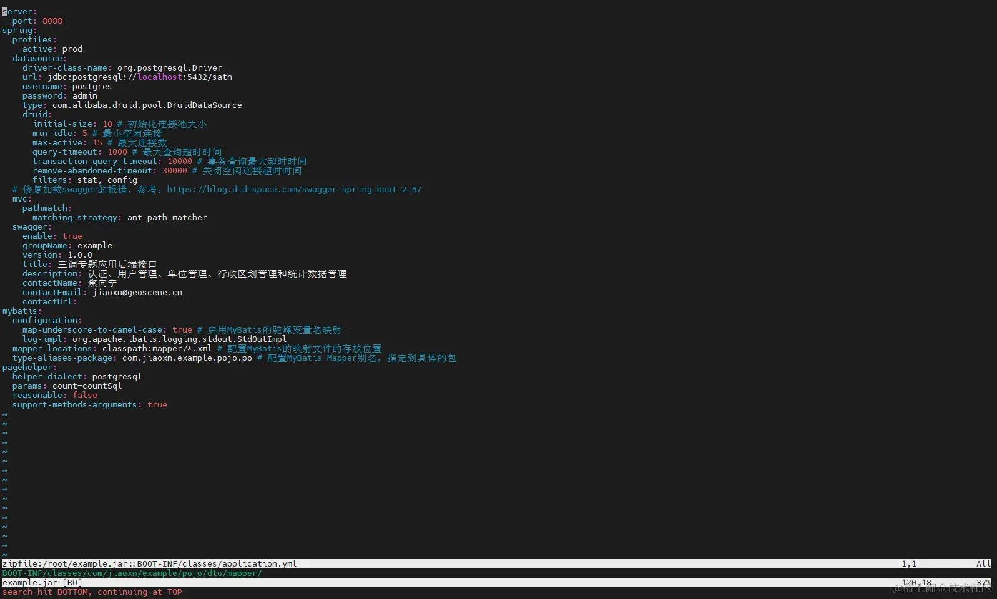Click the transaction-query-timeout value 10000
The height and width of the screenshot is (599, 997).
point(180,162)
